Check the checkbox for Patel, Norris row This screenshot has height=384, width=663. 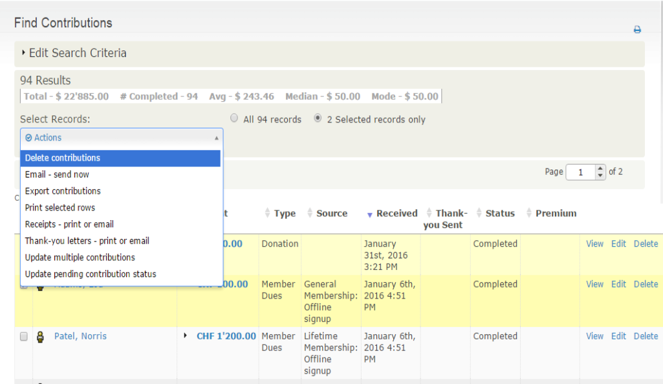pos(23,335)
